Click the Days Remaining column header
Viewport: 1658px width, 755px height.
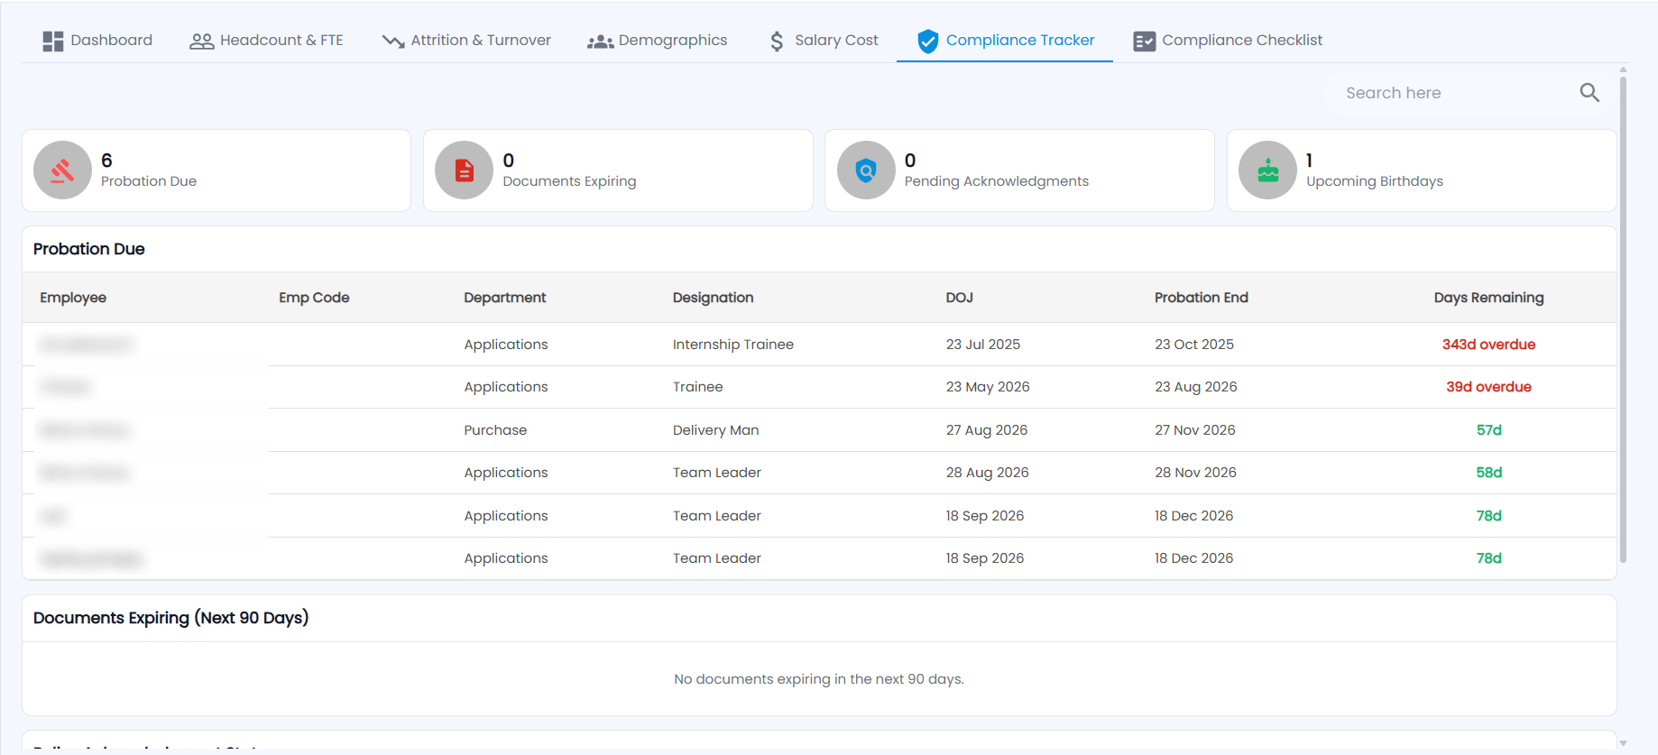(x=1488, y=298)
